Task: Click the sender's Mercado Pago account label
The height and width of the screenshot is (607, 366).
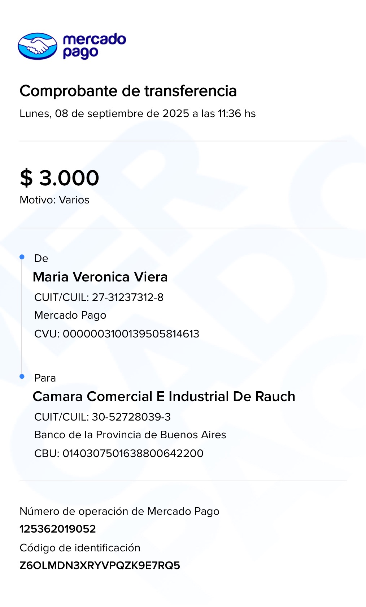Action: pos(70,315)
